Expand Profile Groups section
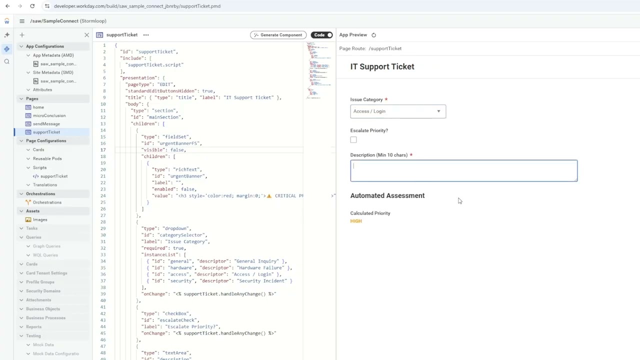640x360 pixels. pyautogui.click(x=21, y=282)
